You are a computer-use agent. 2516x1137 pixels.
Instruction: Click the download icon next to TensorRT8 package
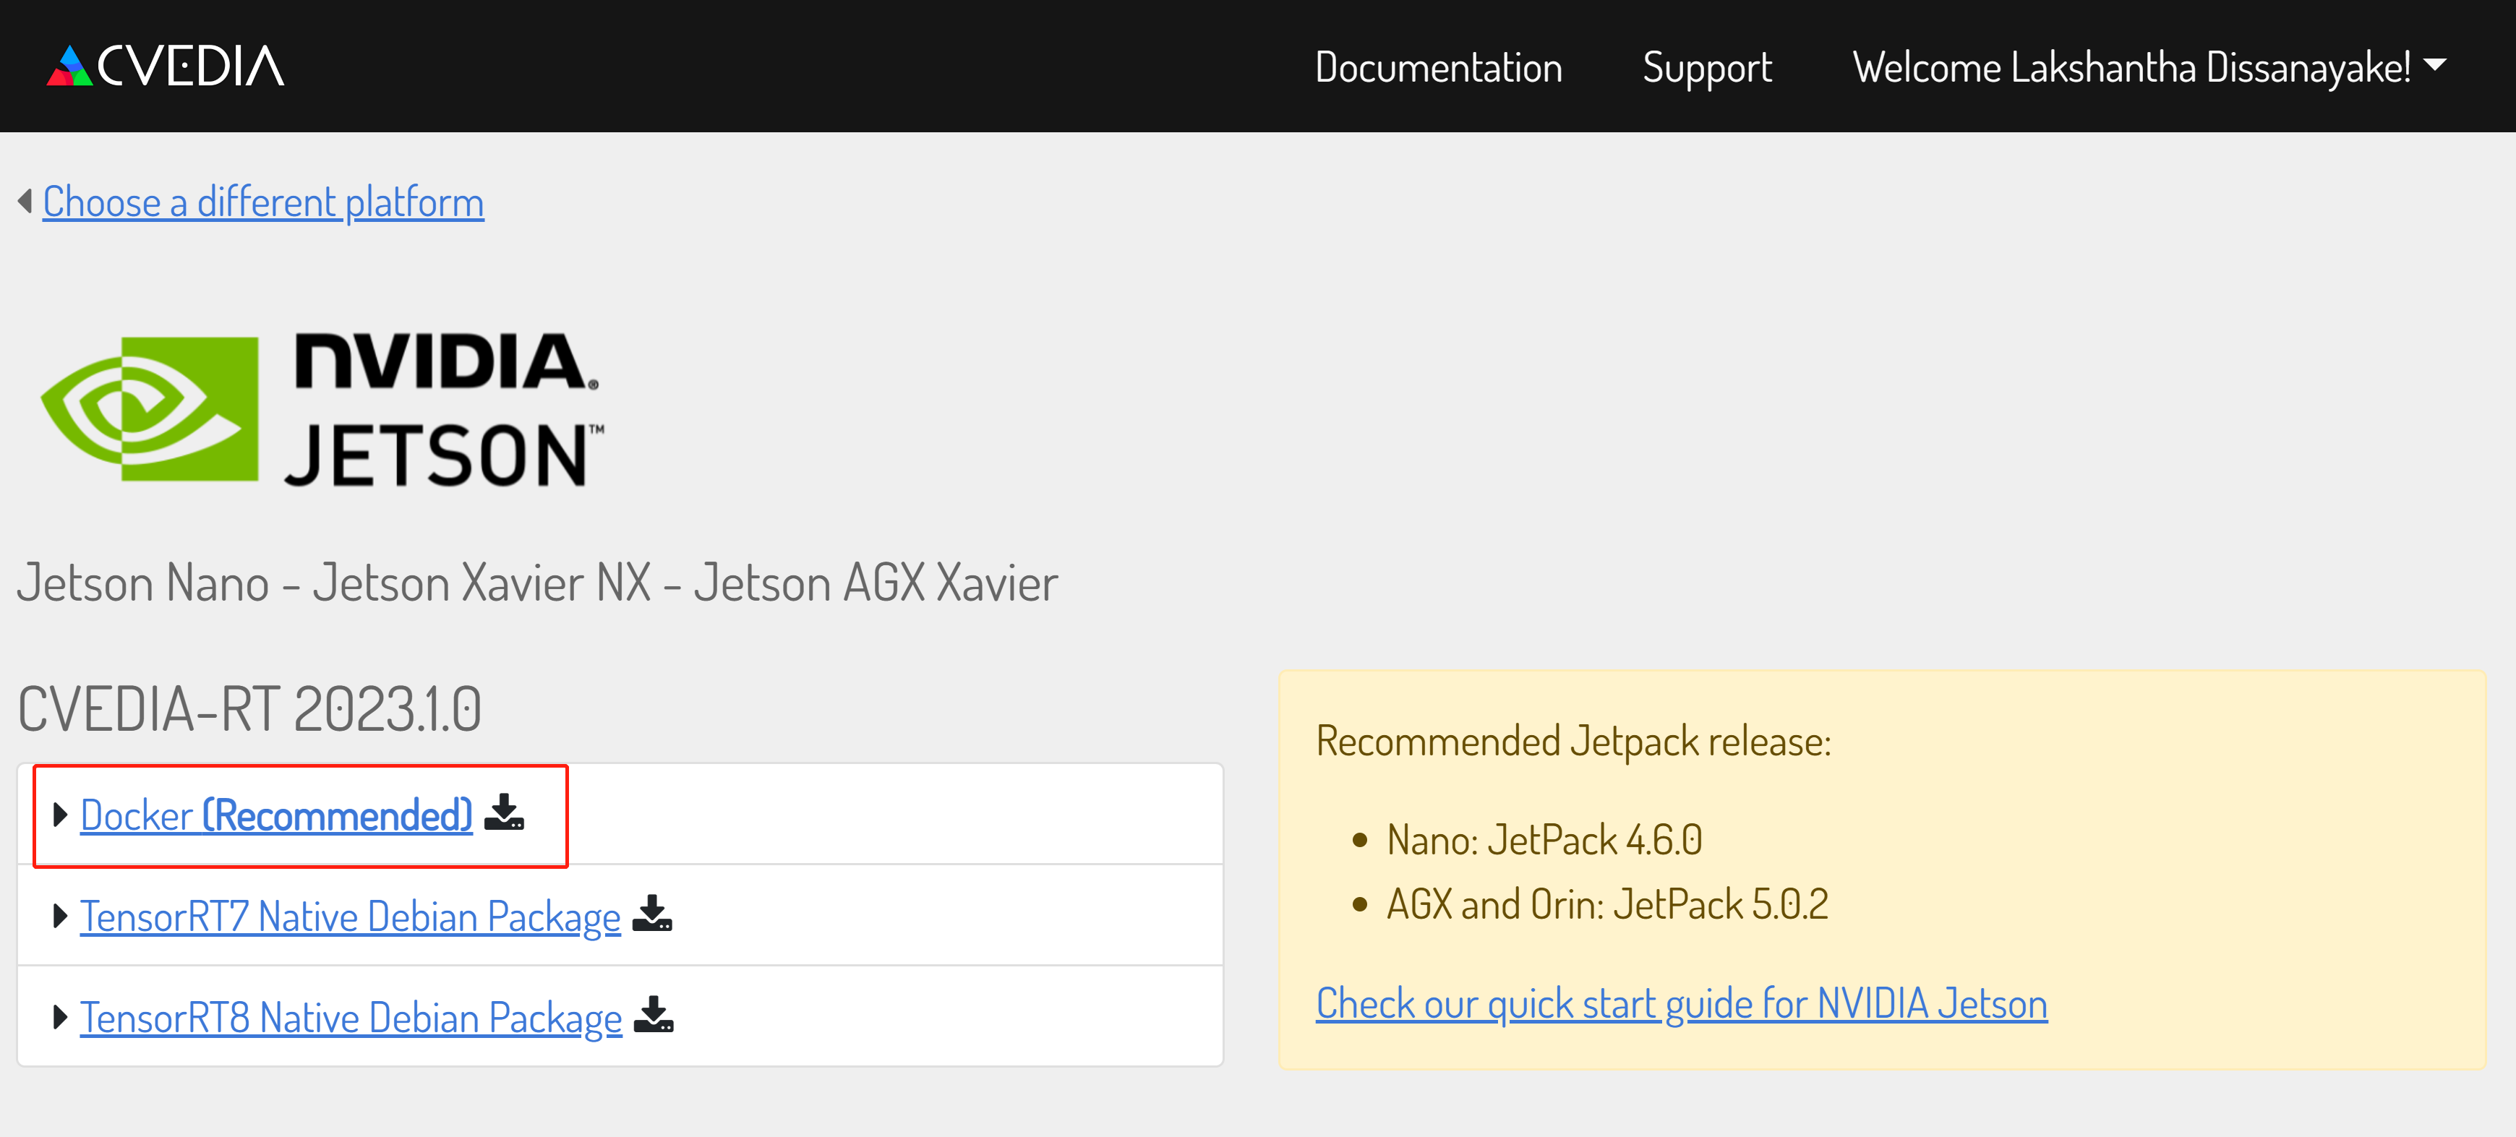click(654, 1015)
